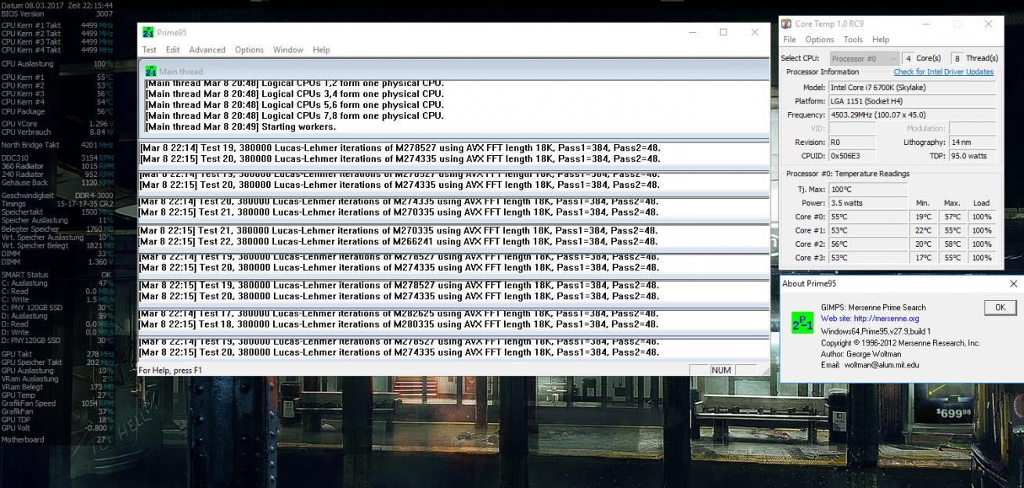Click the Motherboard temperature overlay line

[x=57, y=439]
